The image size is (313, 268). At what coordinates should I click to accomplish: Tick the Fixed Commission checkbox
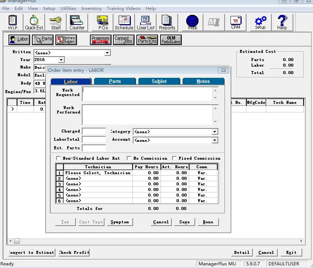pos(174,158)
